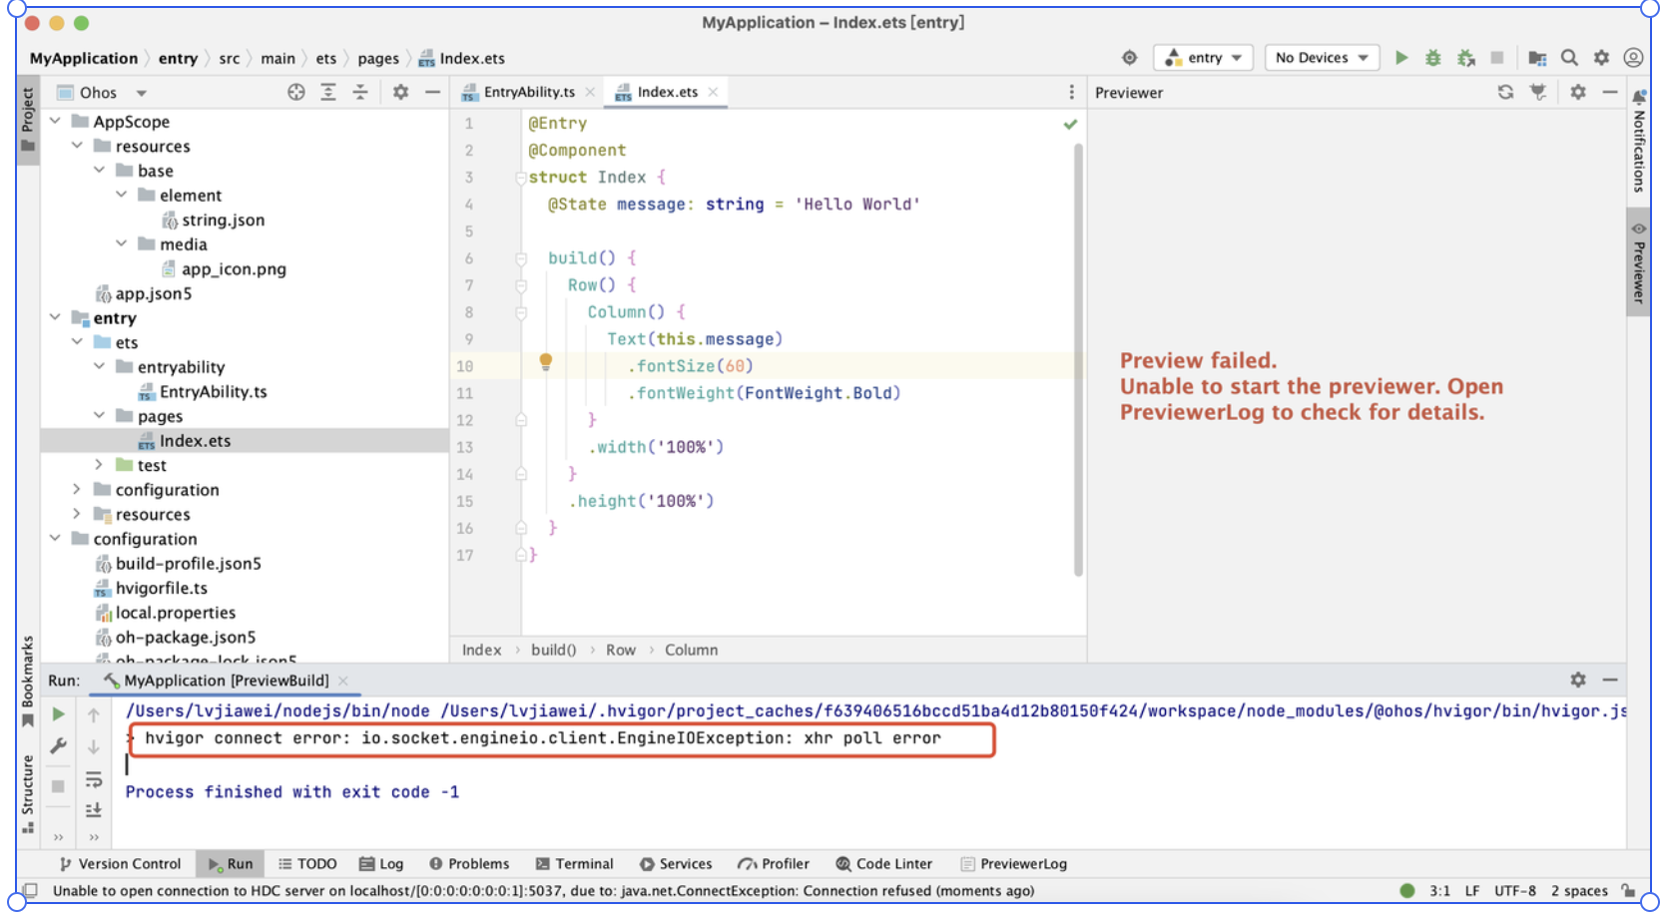Screen dimensions: 1661x918
Task: Open the entry module dropdown
Action: click(1204, 58)
